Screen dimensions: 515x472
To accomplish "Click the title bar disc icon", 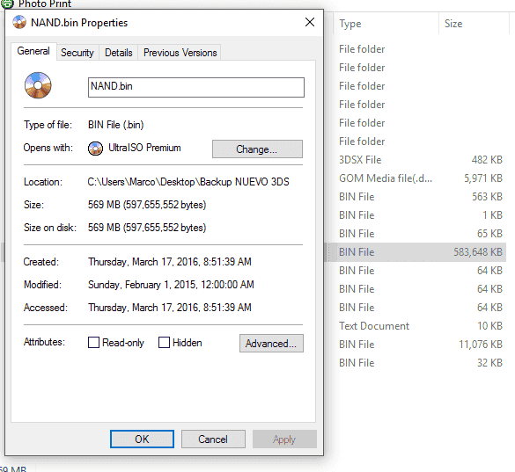I will (x=19, y=22).
